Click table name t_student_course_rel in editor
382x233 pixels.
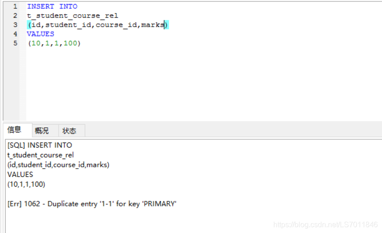tap(72, 16)
